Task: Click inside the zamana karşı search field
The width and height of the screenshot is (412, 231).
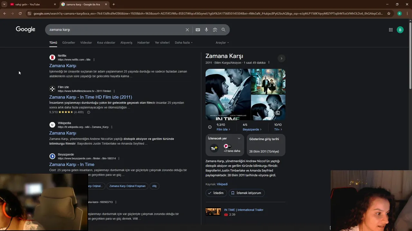Action: 116,30
